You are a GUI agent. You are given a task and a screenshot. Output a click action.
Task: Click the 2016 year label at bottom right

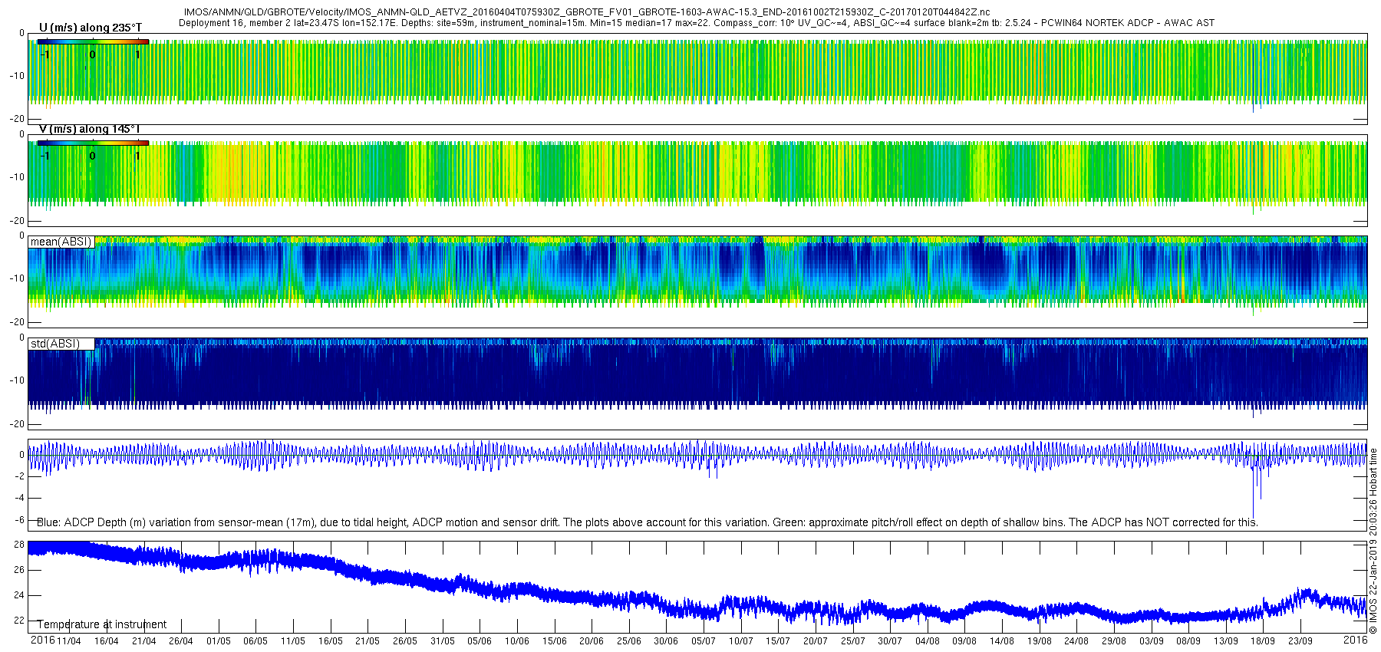coord(1356,640)
